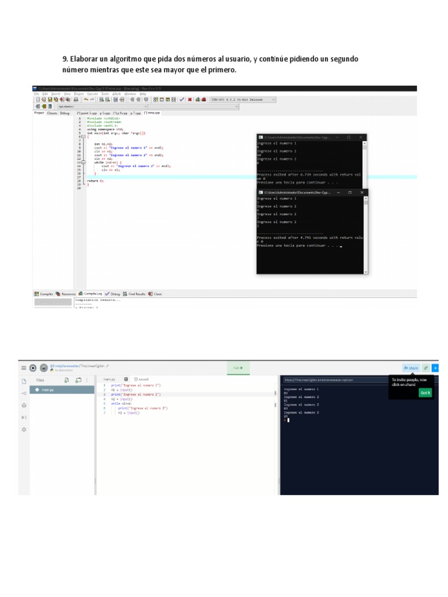Click the share button in Replit header
Image resolution: width=448 pixels, height=597 pixels.
(x=411, y=368)
